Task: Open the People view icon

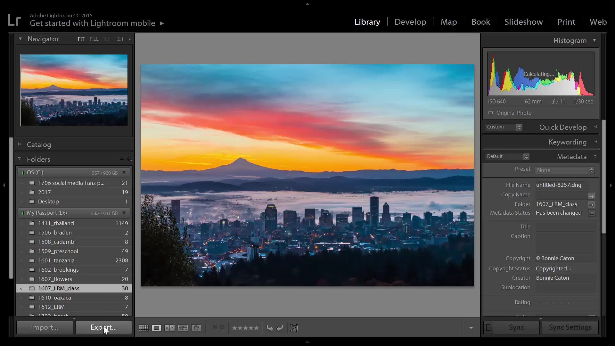Action: click(x=196, y=328)
